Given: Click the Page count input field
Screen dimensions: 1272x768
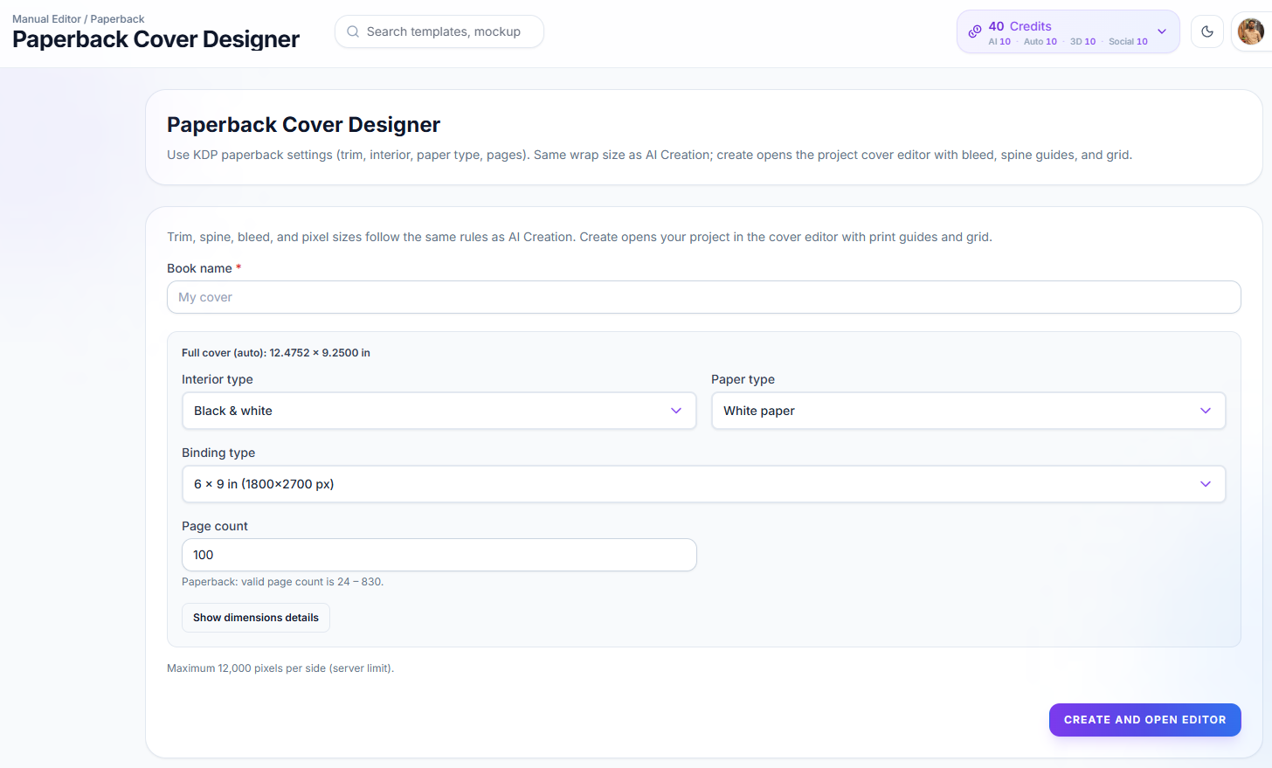Looking at the screenshot, I should pos(439,555).
